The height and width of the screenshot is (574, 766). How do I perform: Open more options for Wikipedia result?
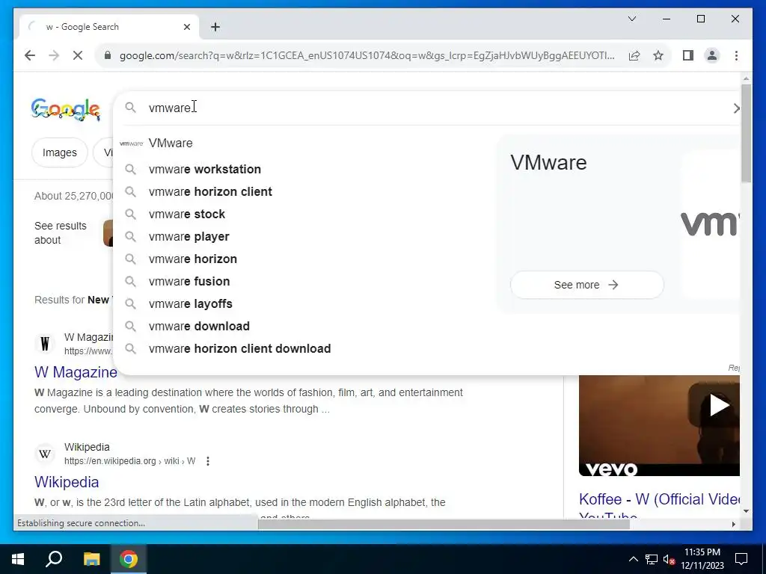pos(208,461)
